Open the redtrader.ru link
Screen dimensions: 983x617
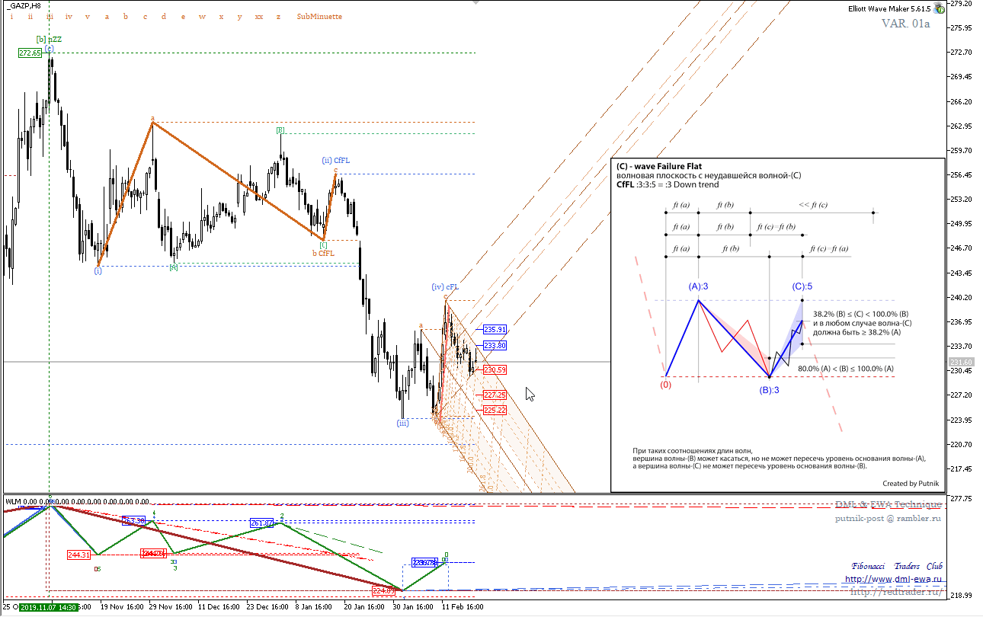[x=895, y=592]
